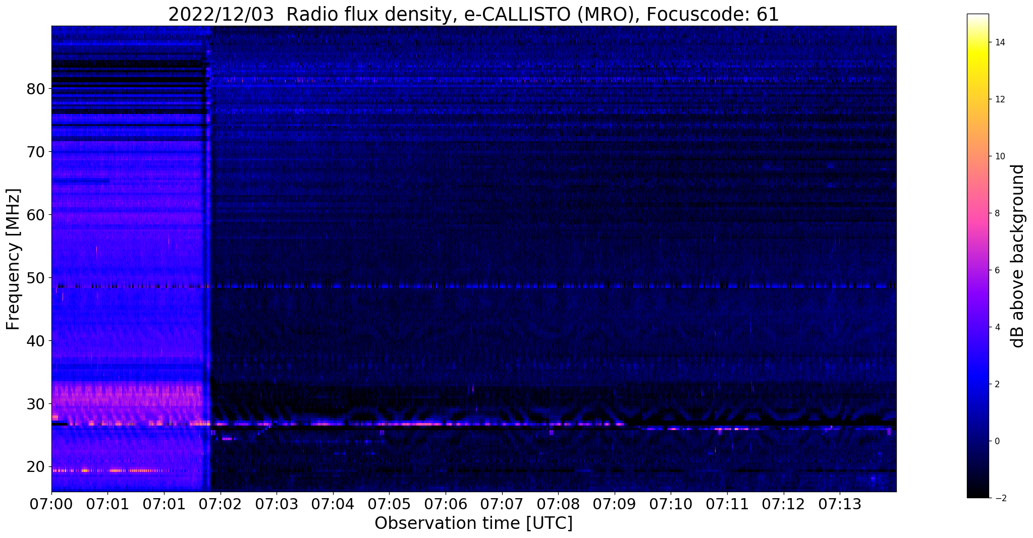Click the 80 tick on frequency axis
The image size is (1033, 538).
pos(36,89)
